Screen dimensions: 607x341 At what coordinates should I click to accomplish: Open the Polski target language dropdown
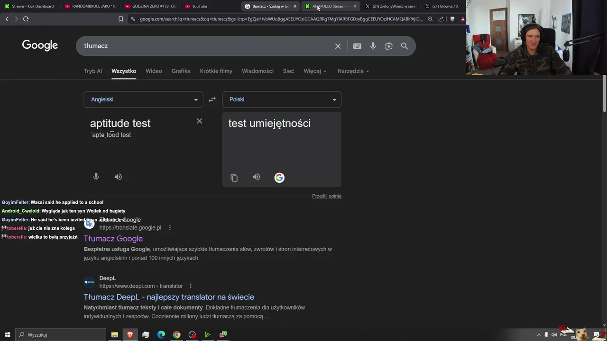pos(282,99)
